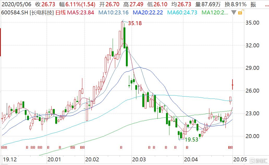
Task: Click the RR marker at early May
Action: coord(230,148)
